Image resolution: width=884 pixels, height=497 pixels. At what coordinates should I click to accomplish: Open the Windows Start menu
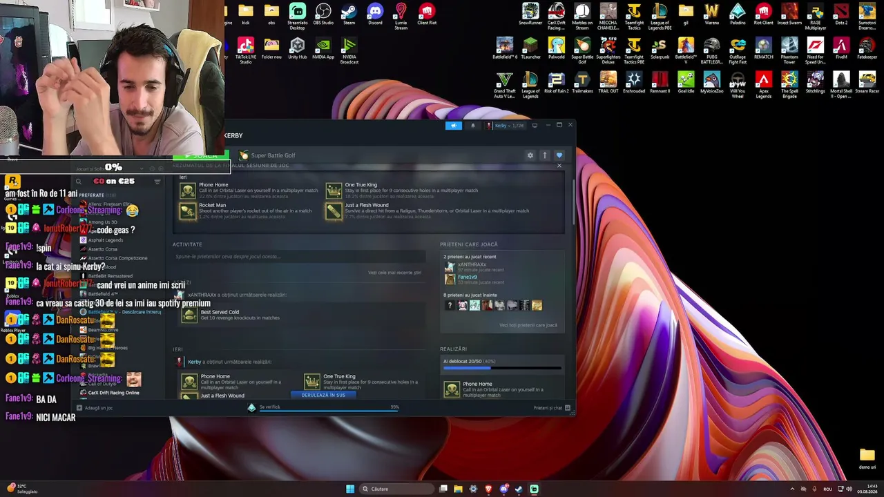[x=350, y=489]
